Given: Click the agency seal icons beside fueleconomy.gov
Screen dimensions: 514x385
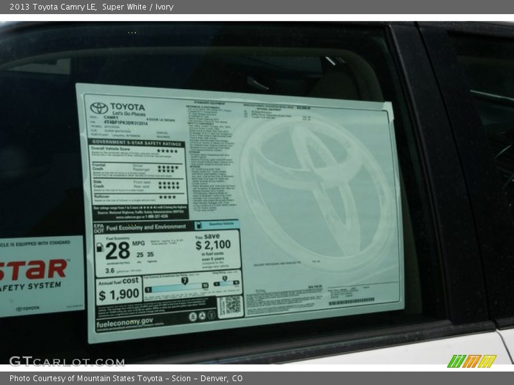Looking at the screenshot, I should [x=202, y=316].
